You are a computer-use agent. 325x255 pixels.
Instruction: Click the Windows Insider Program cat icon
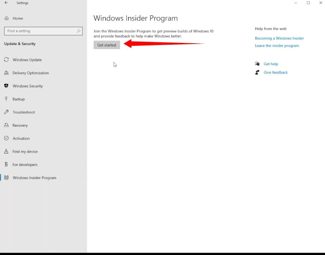6,177
